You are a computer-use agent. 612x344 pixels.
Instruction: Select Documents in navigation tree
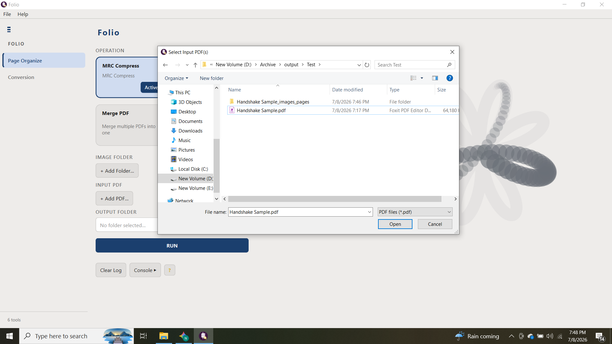coord(190,121)
